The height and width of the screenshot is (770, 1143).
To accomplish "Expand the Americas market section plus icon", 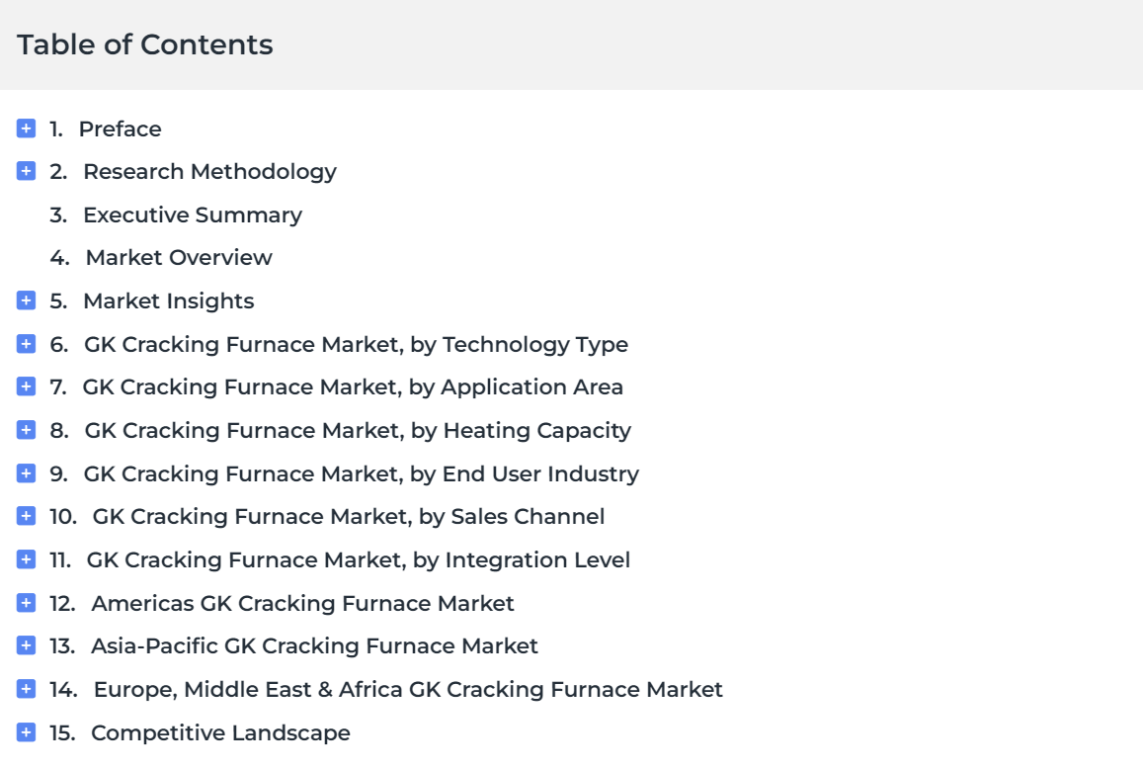I will 27,602.
